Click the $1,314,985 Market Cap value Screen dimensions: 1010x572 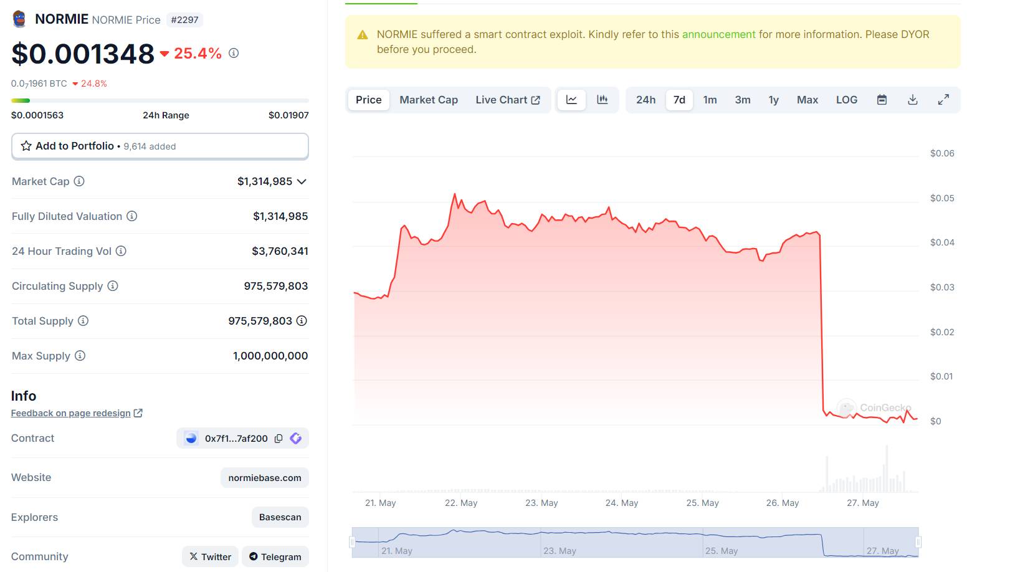pos(265,181)
